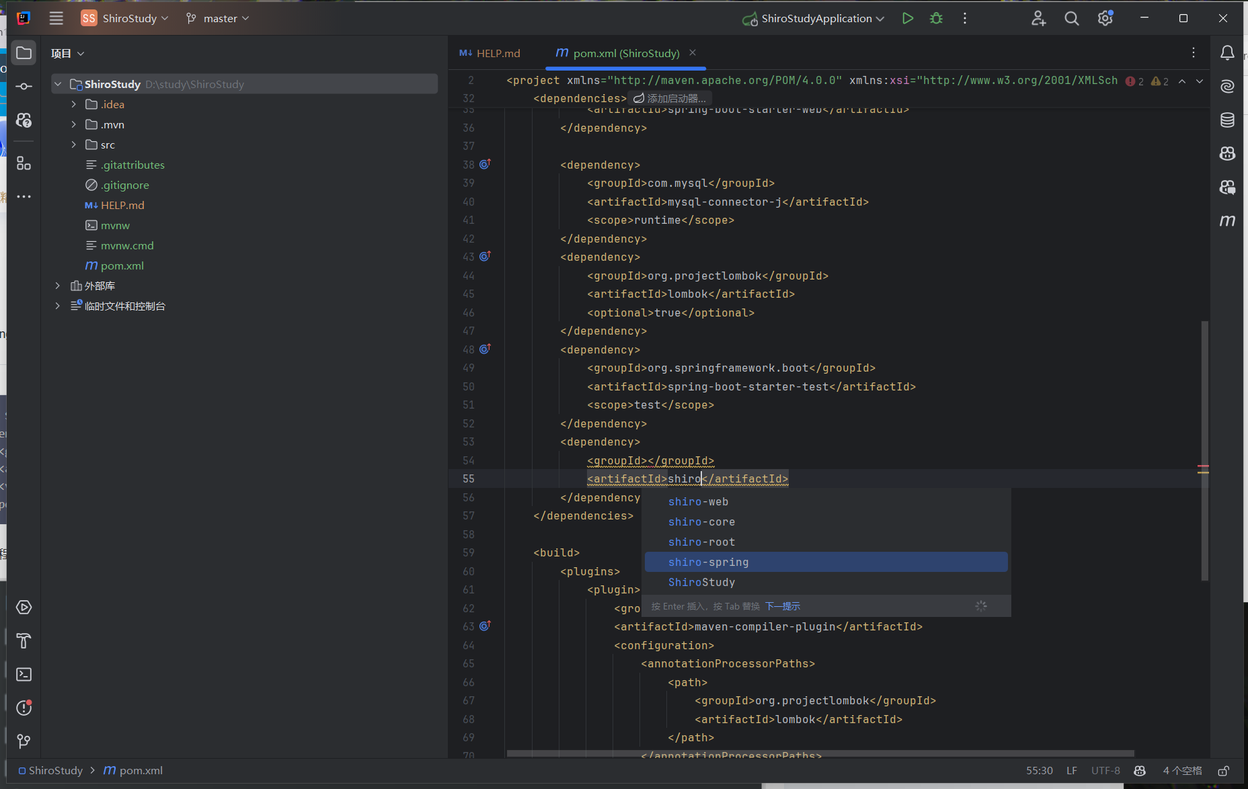1248x789 pixels.
Task: Switch to the HELP.md tab
Action: [490, 53]
